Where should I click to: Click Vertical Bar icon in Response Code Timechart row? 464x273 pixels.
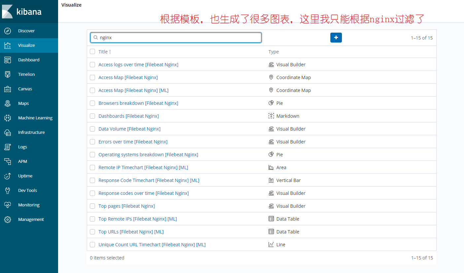coord(271,180)
